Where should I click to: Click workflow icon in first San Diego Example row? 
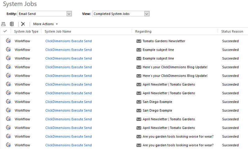click(8, 101)
